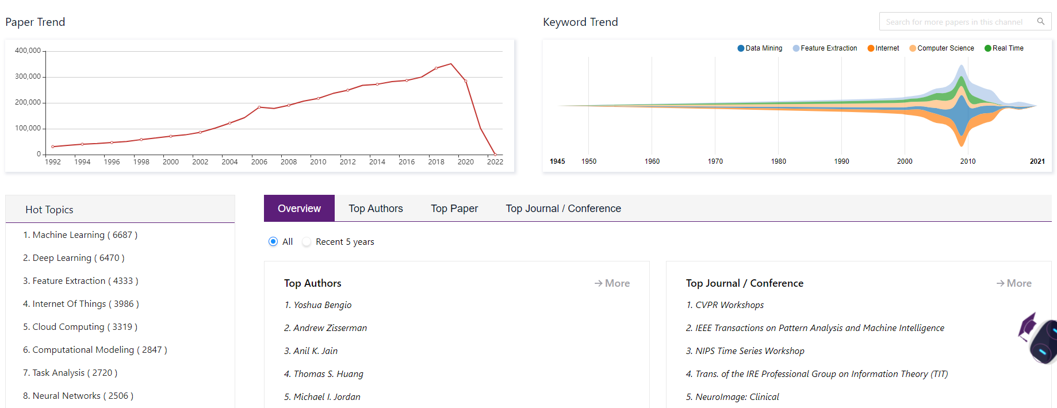Switch to the Top Authors tab

[x=376, y=208]
